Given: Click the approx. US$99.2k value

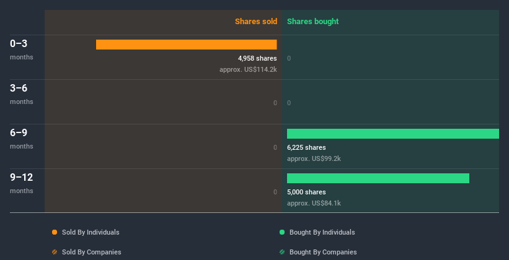Looking at the screenshot, I should (314, 159).
